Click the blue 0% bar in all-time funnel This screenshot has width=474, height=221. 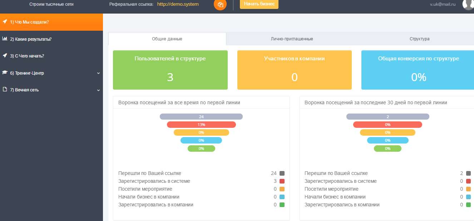(x=201, y=140)
